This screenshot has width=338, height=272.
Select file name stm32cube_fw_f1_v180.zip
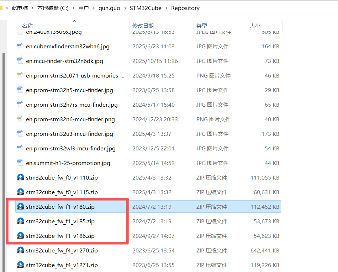60,207
